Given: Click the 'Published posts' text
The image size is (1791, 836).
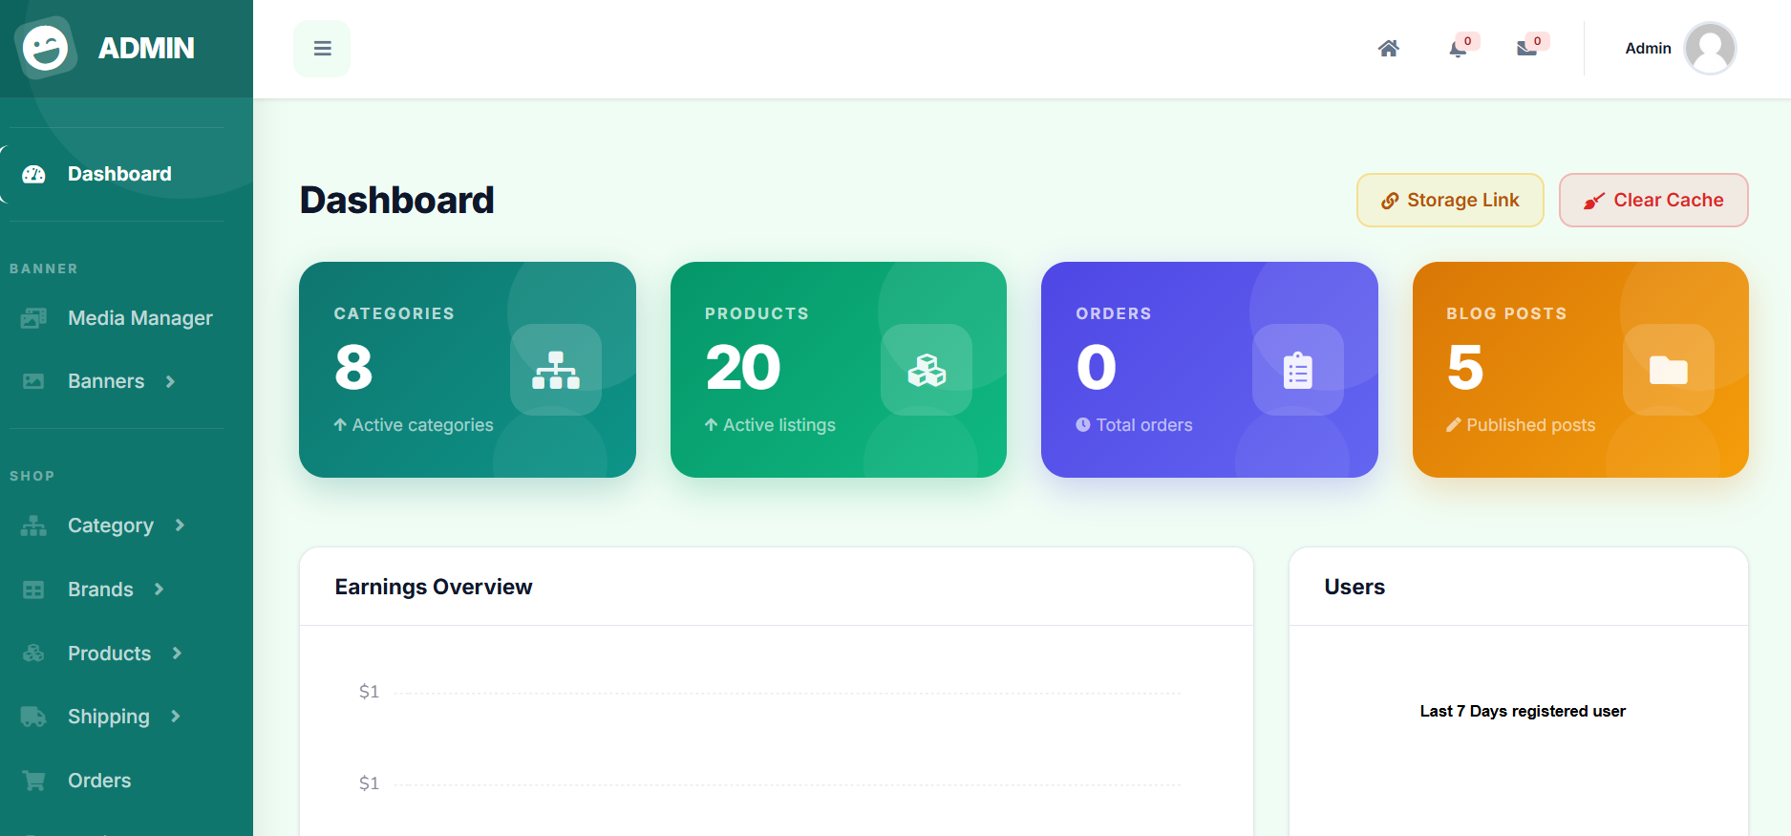Looking at the screenshot, I should (1531, 425).
